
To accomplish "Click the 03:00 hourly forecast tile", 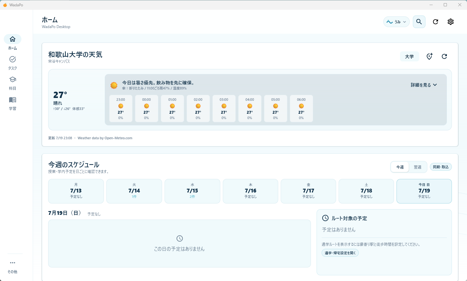I will point(224,108).
